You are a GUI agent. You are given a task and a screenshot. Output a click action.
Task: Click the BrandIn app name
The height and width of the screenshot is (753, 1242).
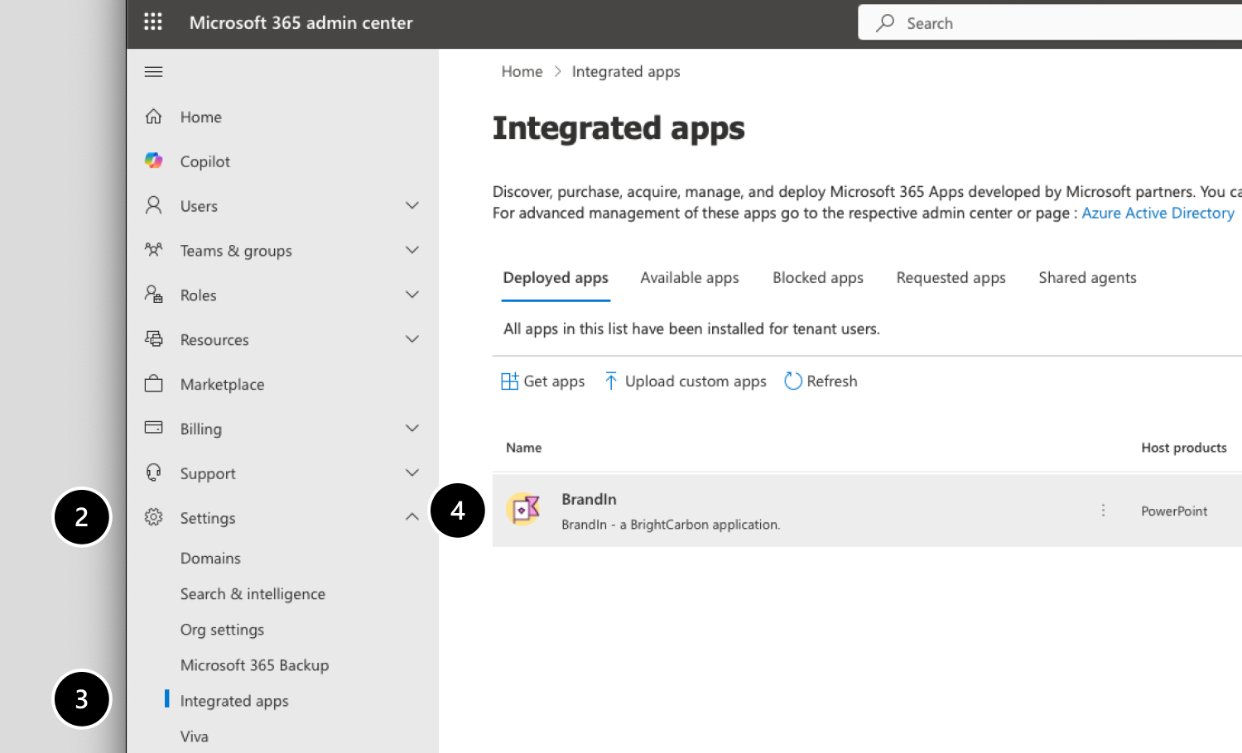coord(589,499)
